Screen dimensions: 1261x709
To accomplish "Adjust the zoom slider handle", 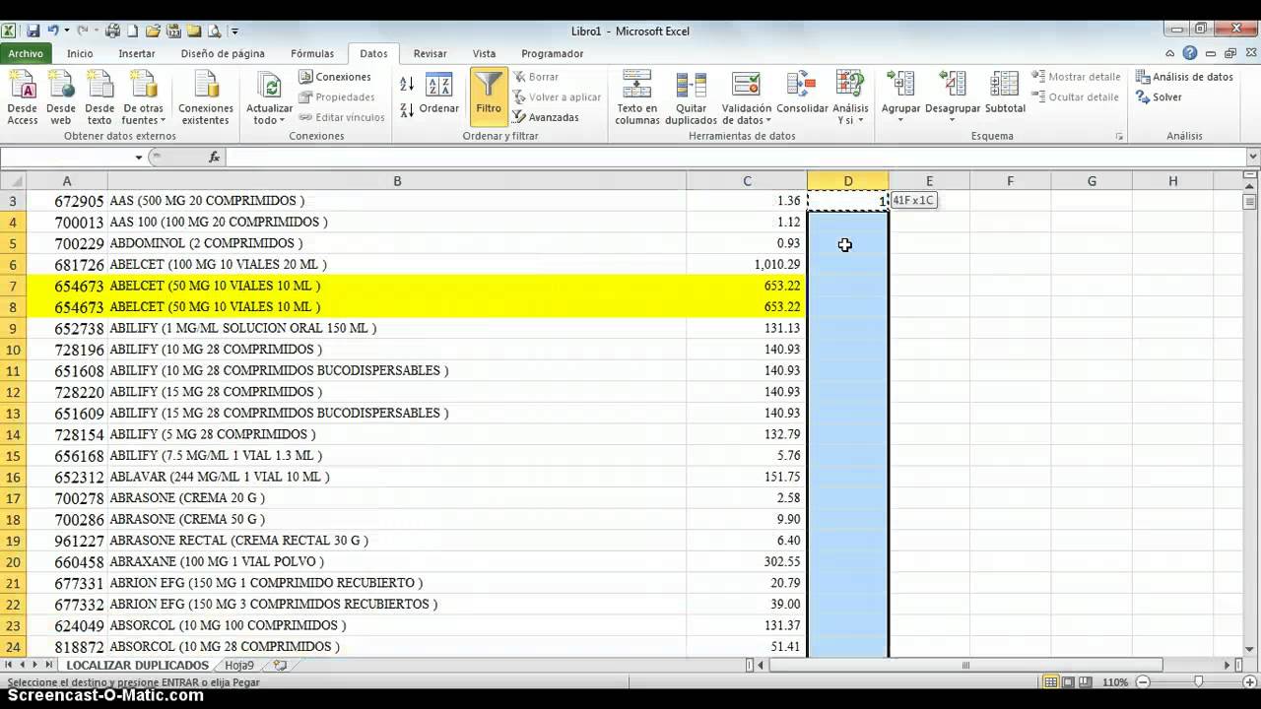I will [1199, 682].
